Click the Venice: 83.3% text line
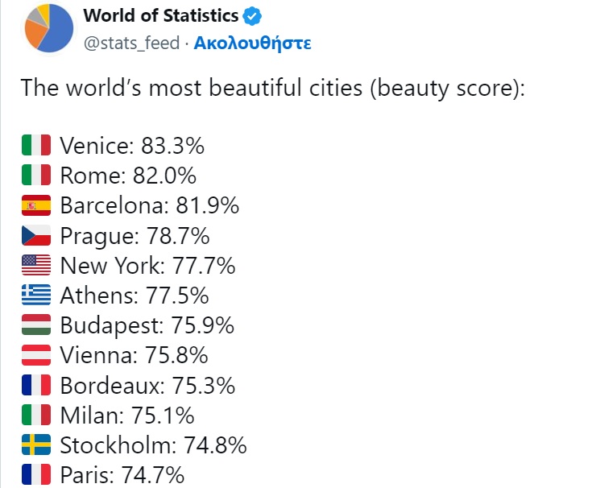The width and height of the screenshot is (592, 488). point(132,146)
